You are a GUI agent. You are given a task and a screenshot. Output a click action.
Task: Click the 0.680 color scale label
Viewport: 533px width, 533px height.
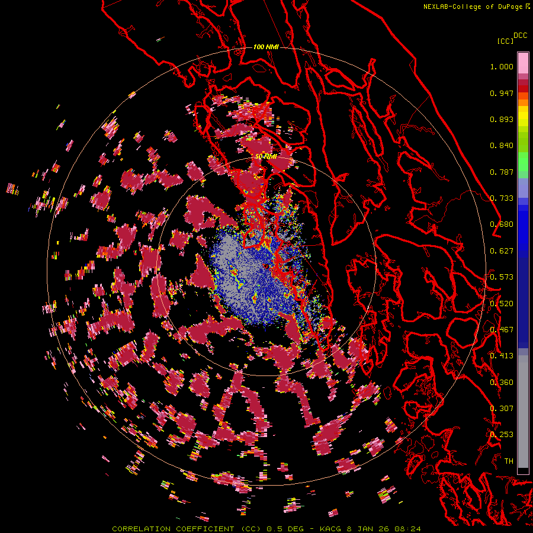(x=502, y=224)
